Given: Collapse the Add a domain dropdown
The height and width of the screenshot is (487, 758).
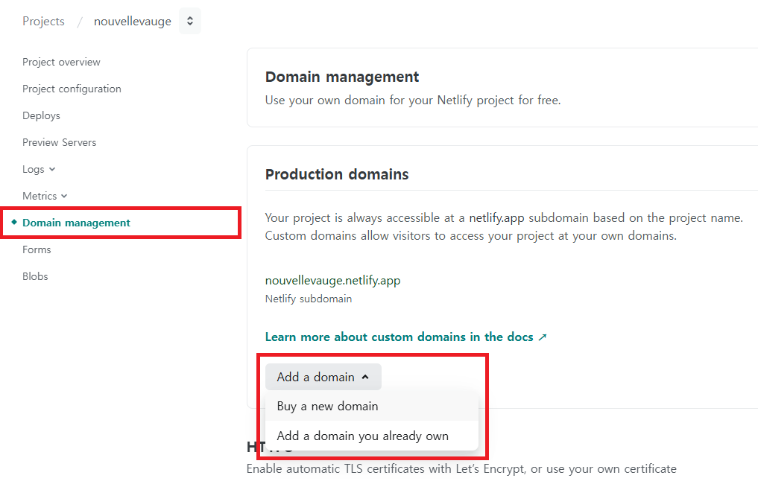Looking at the screenshot, I should (323, 377).
